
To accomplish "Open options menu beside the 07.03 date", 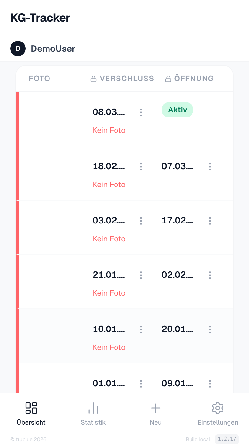I will (x=210, y=166).
